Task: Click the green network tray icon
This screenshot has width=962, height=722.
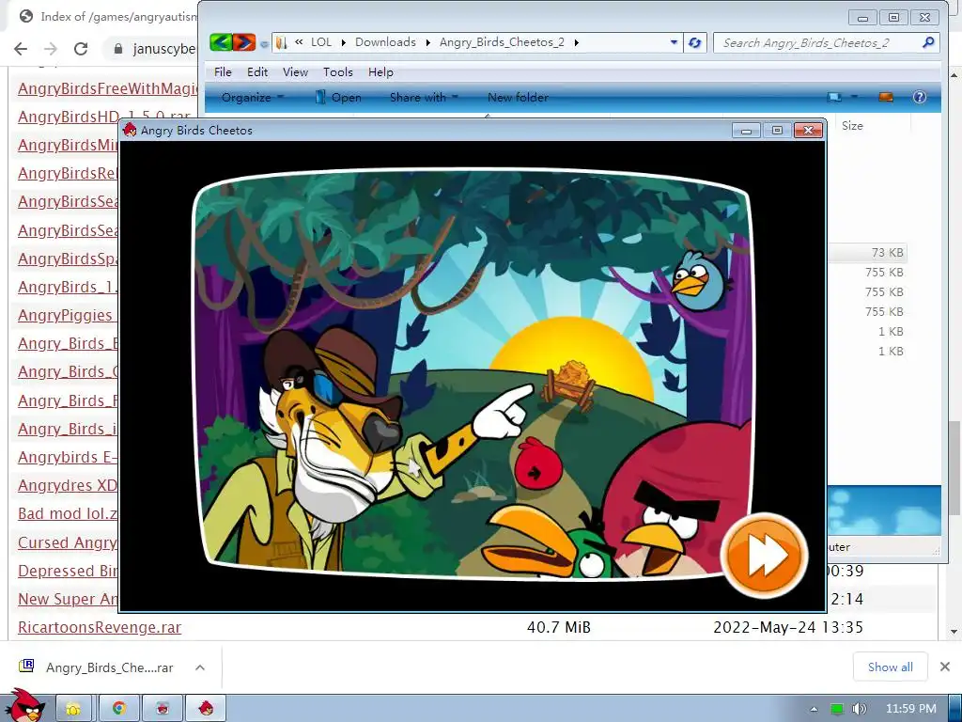Action: [x=837, y=709]
